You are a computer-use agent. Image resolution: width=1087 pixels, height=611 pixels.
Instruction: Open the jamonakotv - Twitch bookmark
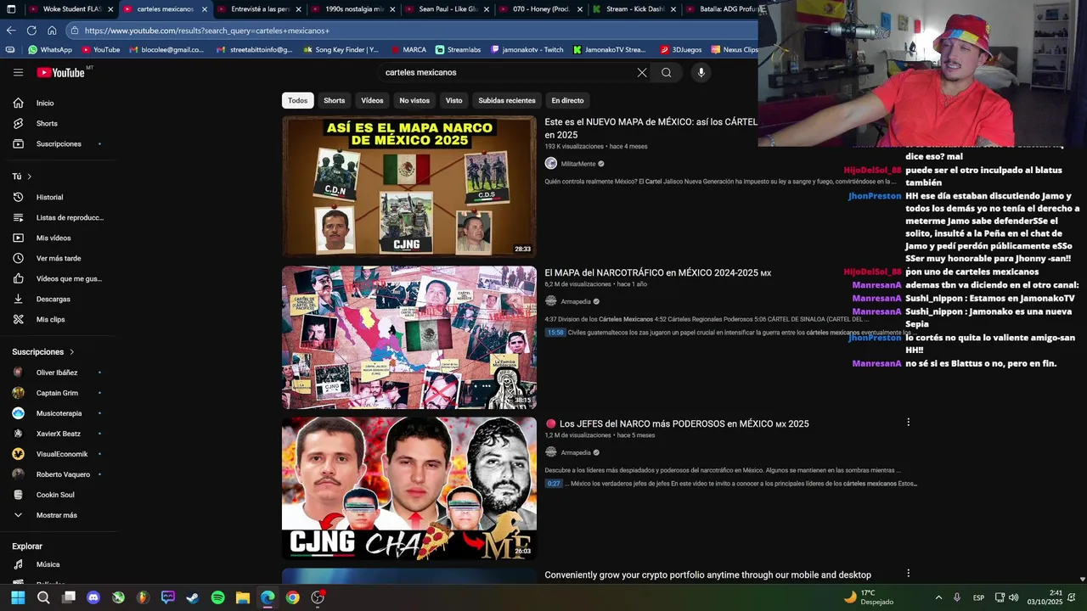527,50
